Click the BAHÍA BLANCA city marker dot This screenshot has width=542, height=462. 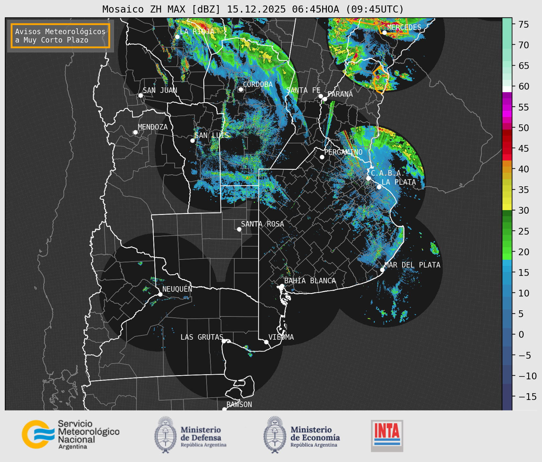pyautogui.click(x=282, y=286)
